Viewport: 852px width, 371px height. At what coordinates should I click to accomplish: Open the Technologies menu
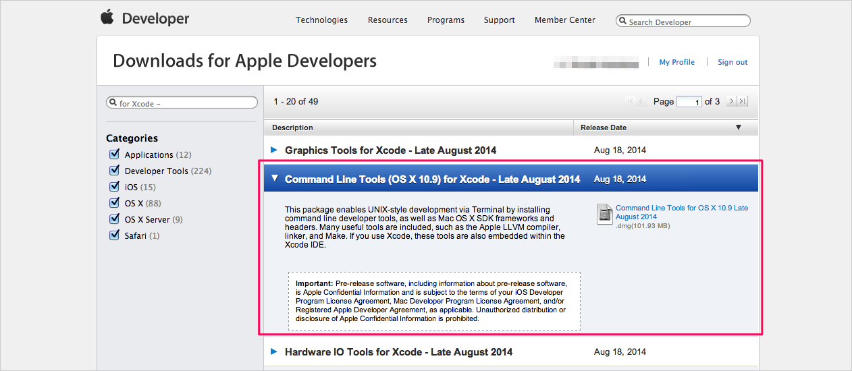[321, 20]
